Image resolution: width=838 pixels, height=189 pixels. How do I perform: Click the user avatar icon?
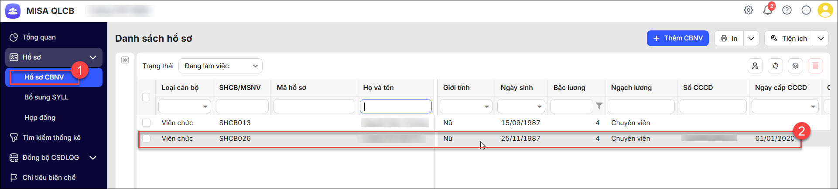[825, 10]
